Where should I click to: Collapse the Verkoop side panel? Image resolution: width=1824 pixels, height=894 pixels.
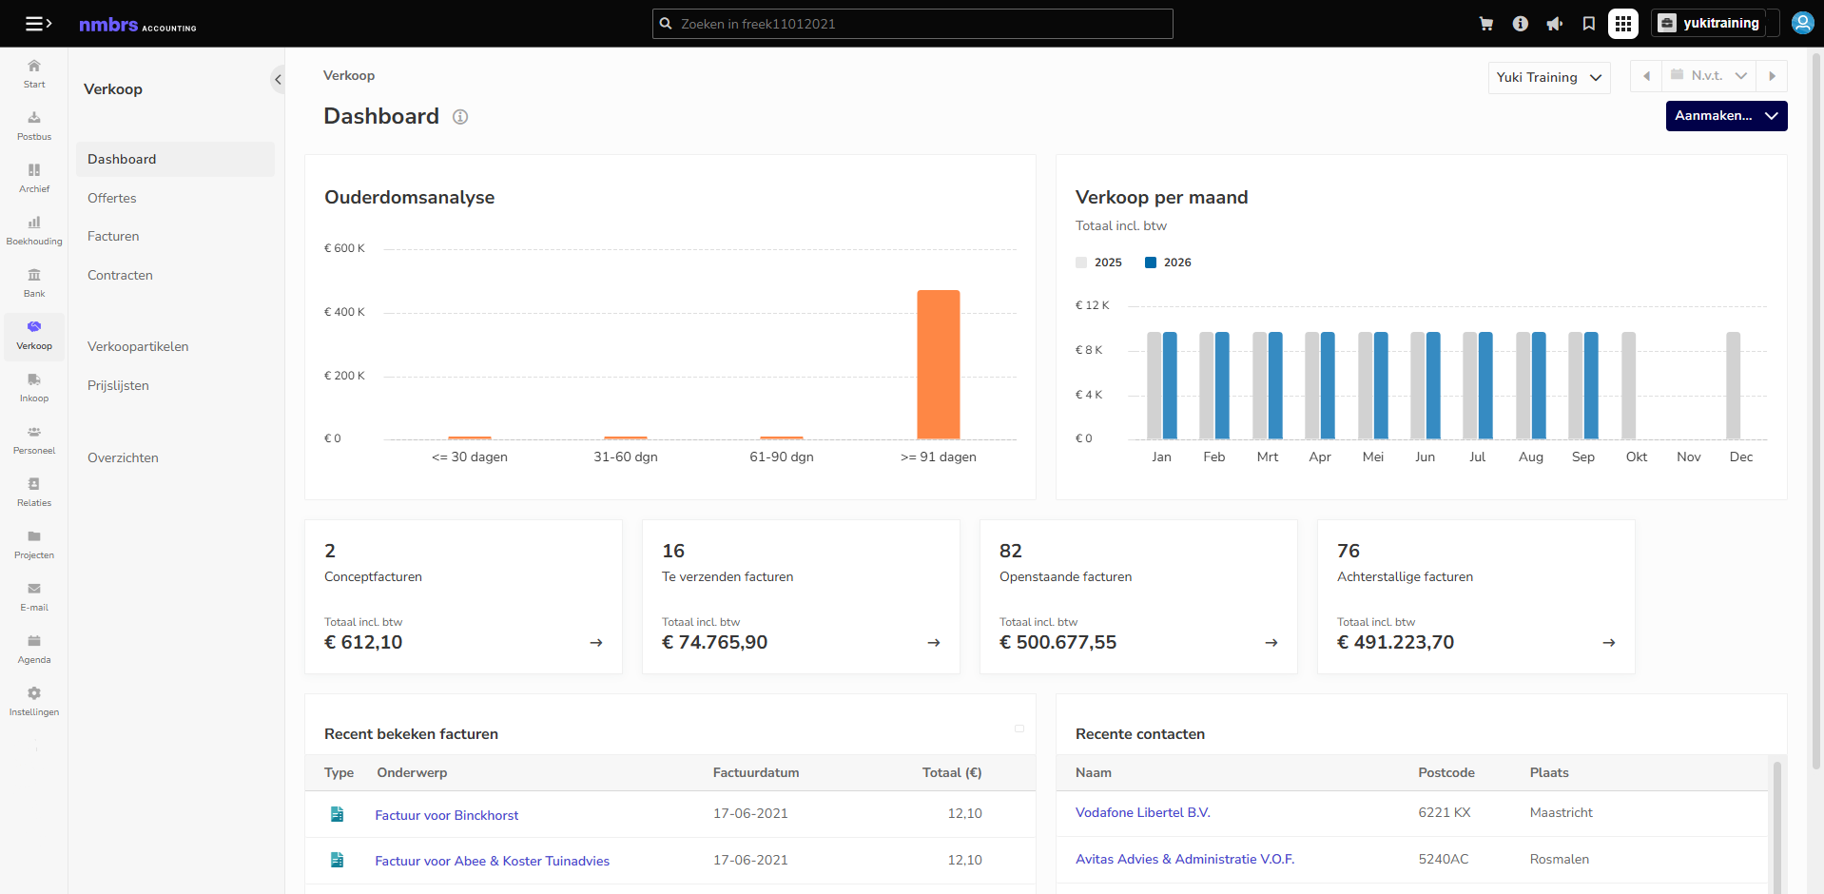coord(278,80)
